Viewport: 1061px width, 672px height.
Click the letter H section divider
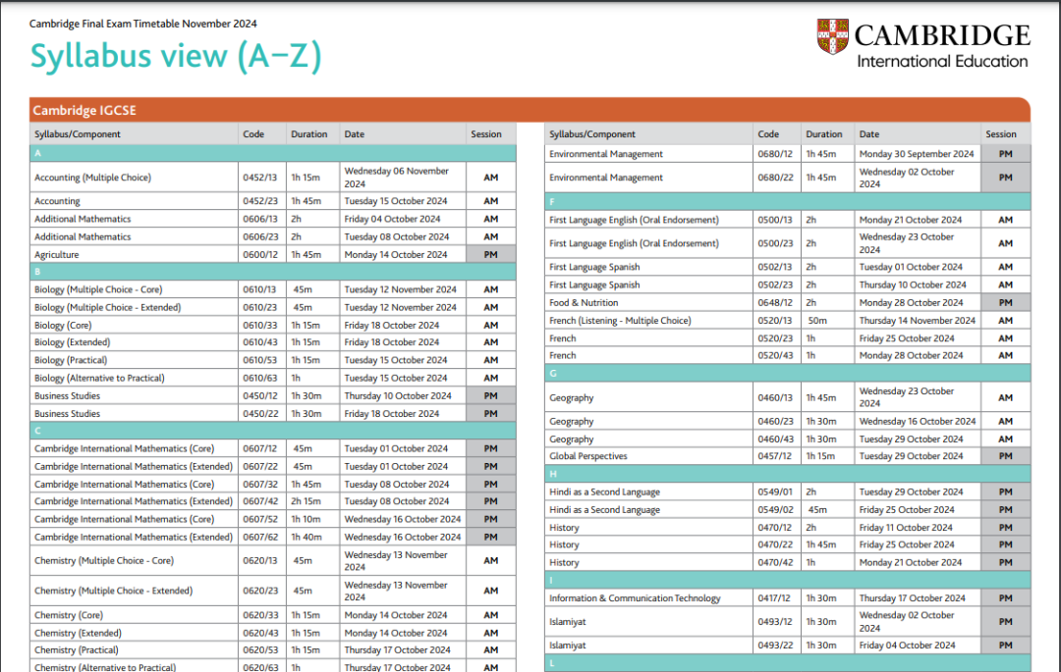coord(788,474)
